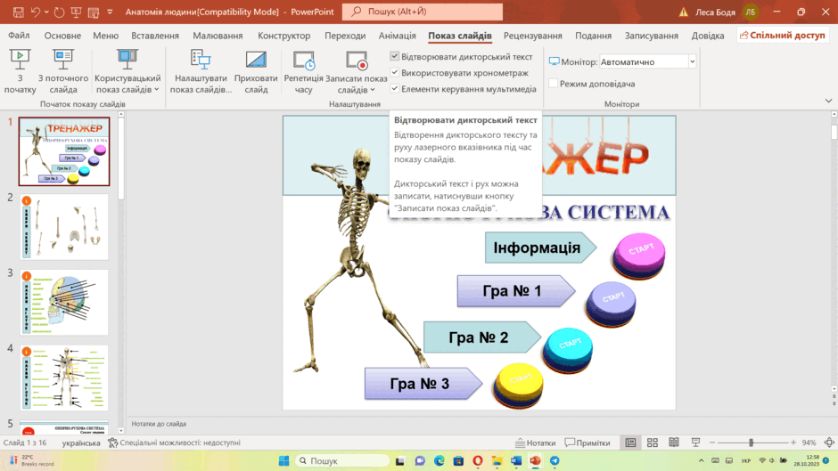838x471 pixels.
Task: Click the Приховати слайд button
Action: coord(256,71)
